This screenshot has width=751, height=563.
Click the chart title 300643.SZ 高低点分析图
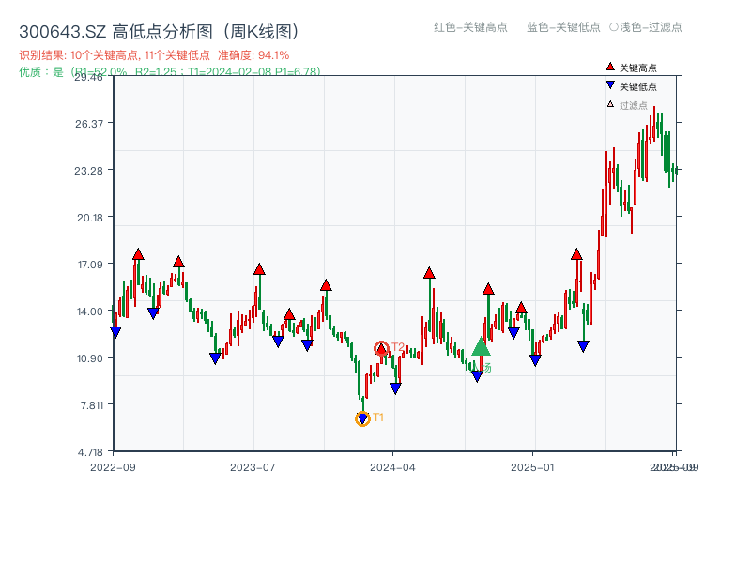160,32
